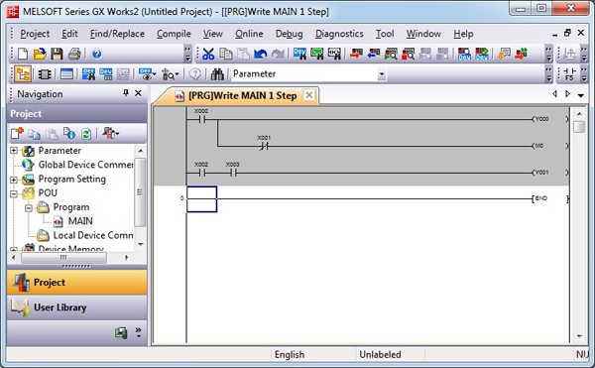
Task: Save the project with floppy disk icon
Action: pos(57,54)
